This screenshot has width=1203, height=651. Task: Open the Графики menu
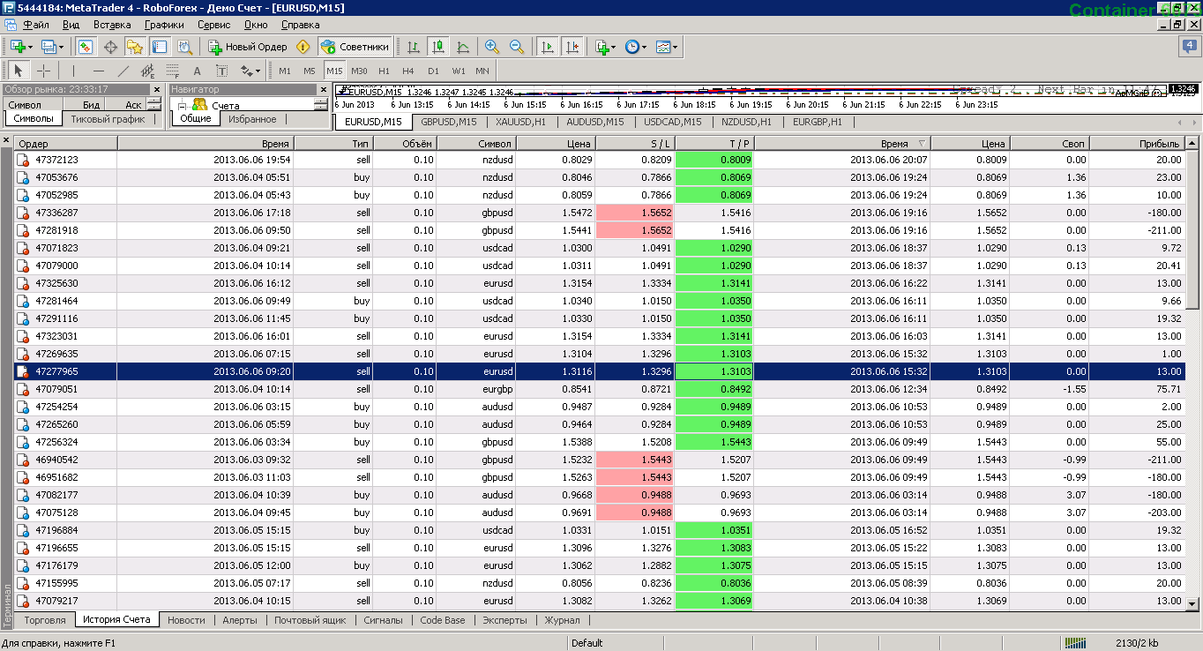point(164,25)
